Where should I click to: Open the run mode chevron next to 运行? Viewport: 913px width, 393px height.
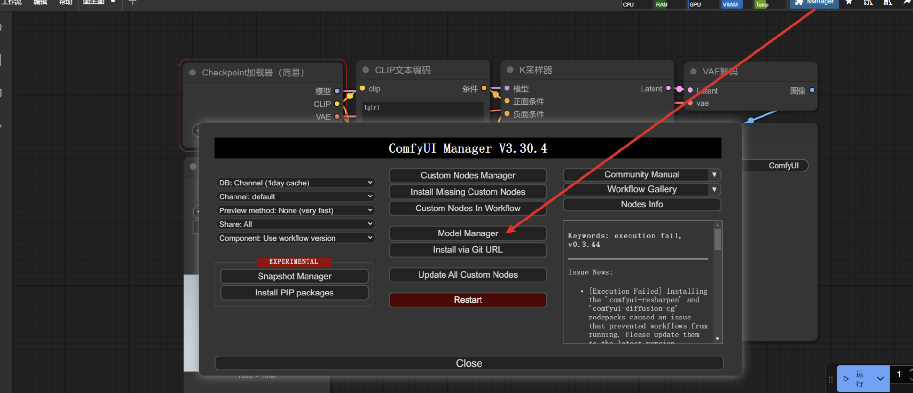(x=880, y=379)
